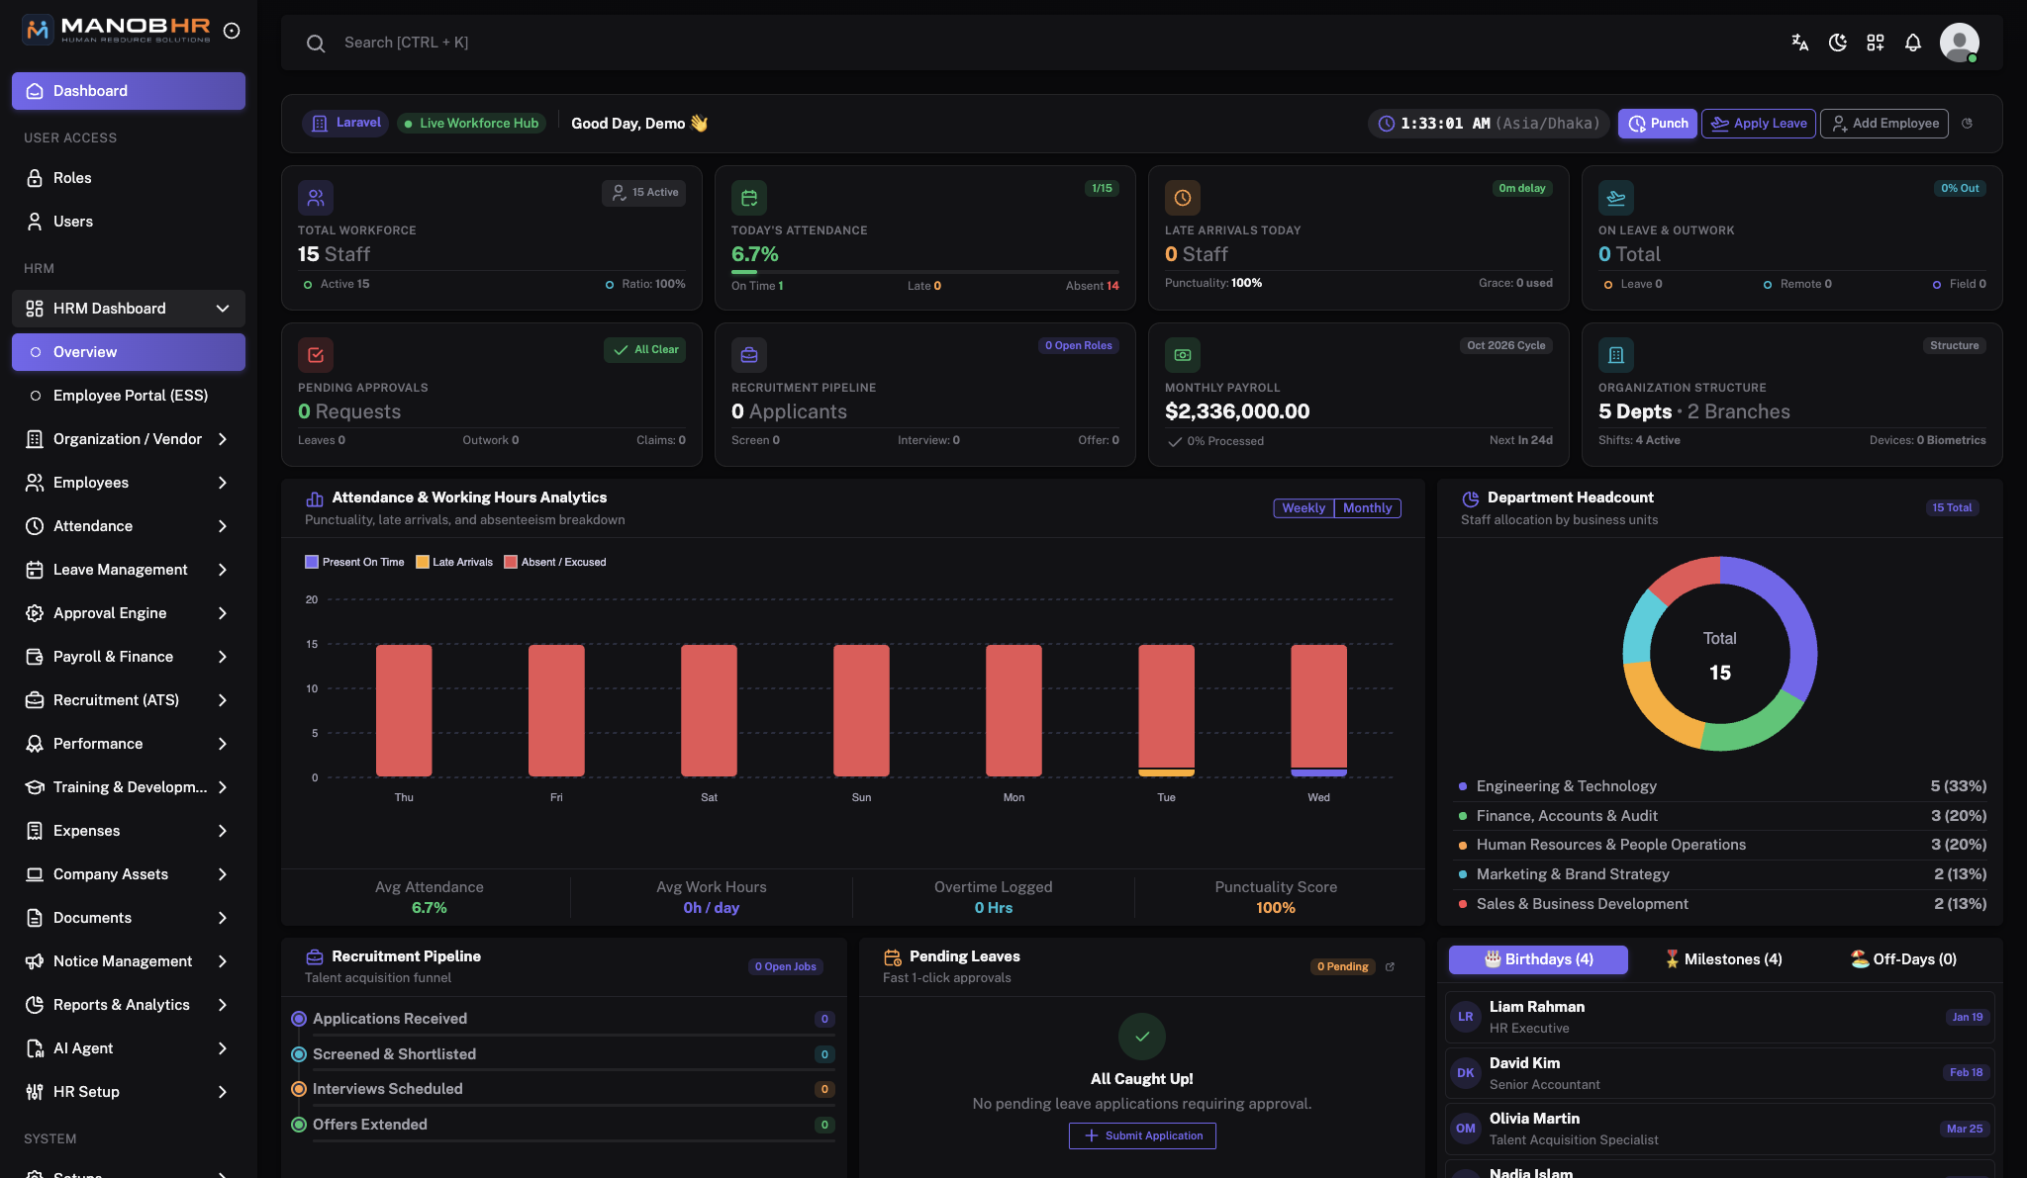
Task: Click the Monthly Payroll cash icon
Action: (x=1183, y=355)
